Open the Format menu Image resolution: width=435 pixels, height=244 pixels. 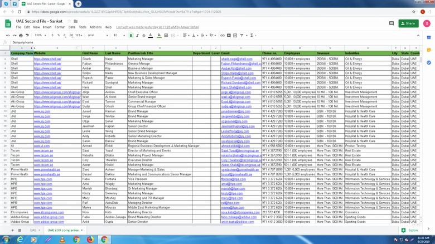[59, 27]
